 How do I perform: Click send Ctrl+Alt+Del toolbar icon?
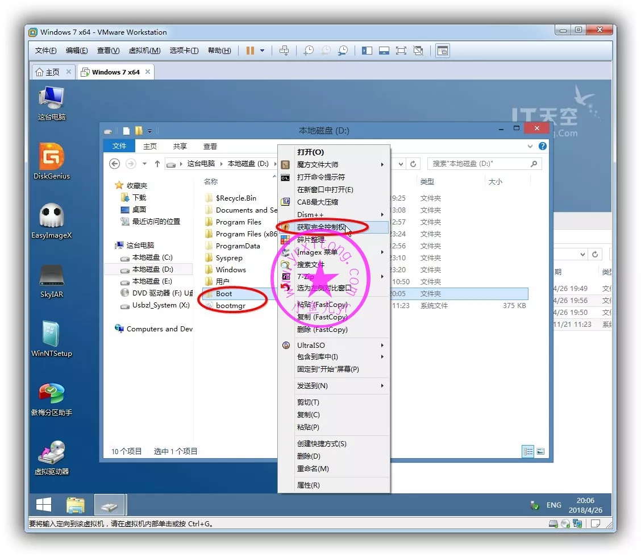(284, 51)
